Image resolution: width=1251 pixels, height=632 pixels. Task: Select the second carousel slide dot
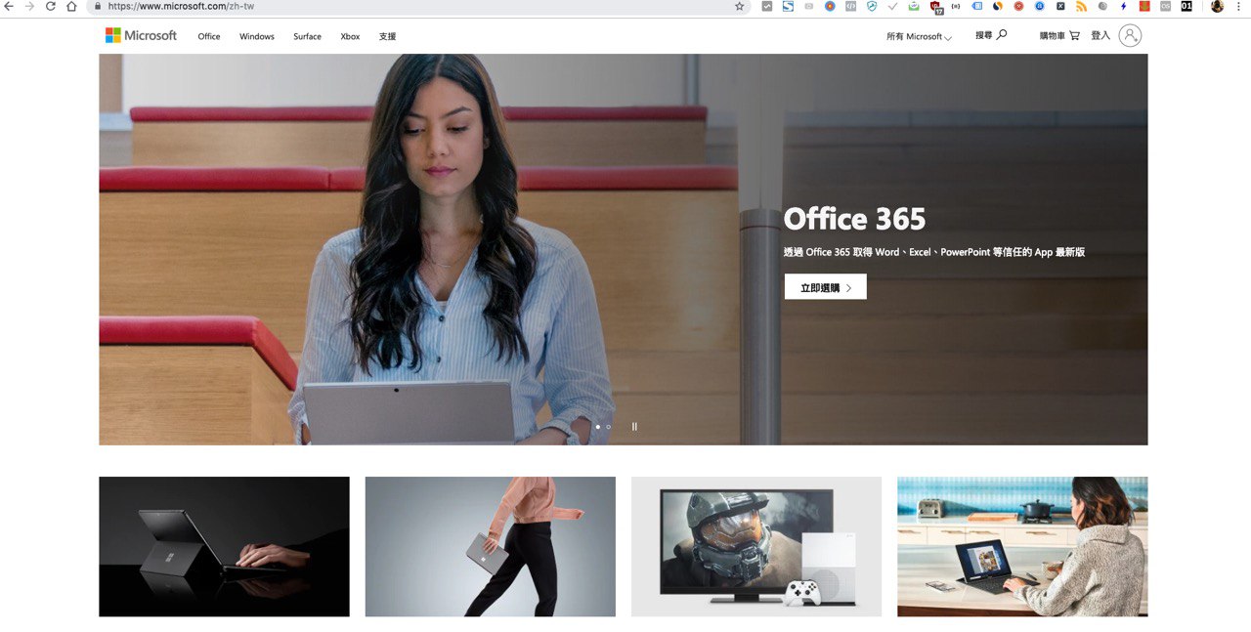point(608,427)
